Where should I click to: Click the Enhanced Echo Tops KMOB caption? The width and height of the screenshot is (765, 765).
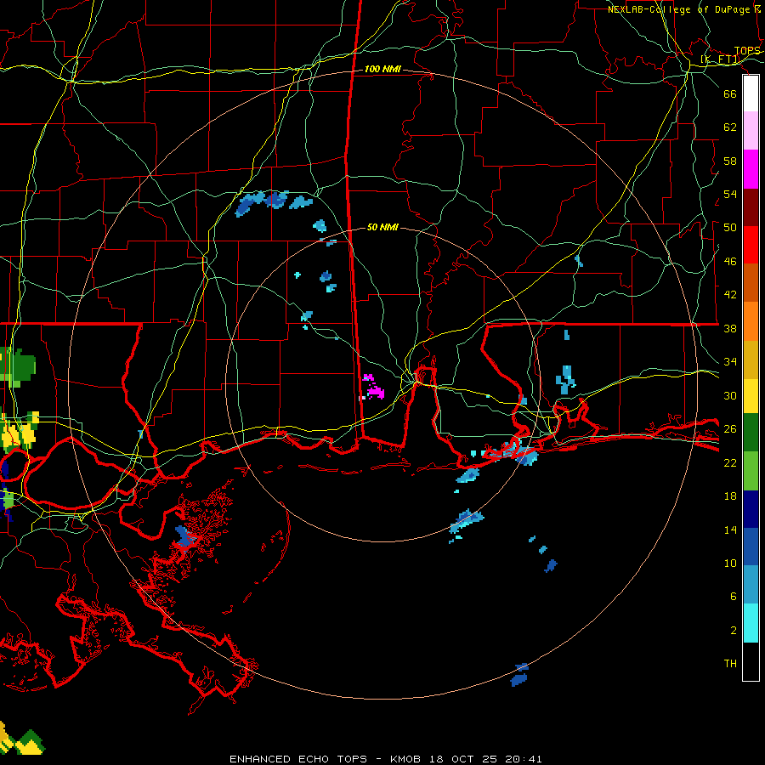(x=385, y=759)
